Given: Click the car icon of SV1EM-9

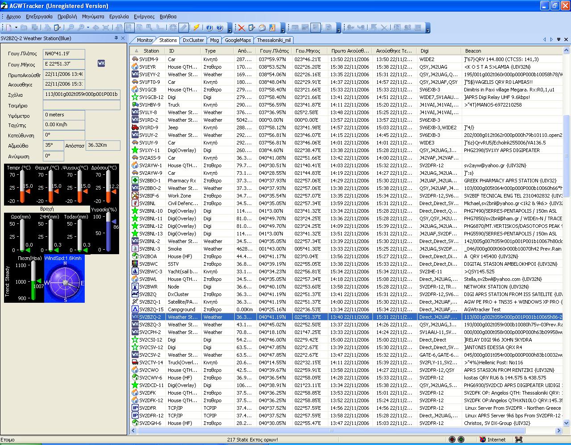Looking at the screenshot, I should click(135, 59).
